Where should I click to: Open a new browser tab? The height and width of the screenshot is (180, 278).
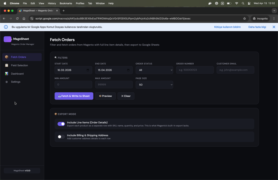pyautogui.click(x=63, y=10)
